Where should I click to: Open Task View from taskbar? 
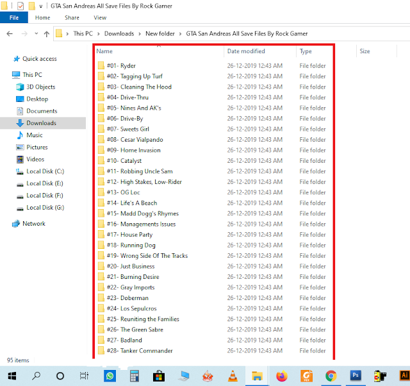[x=84, y=376]
